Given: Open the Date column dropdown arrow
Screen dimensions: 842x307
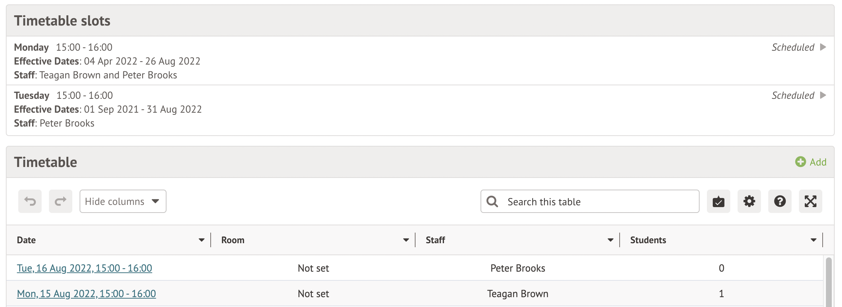Looking at the screenshot, I should [201, 240].
